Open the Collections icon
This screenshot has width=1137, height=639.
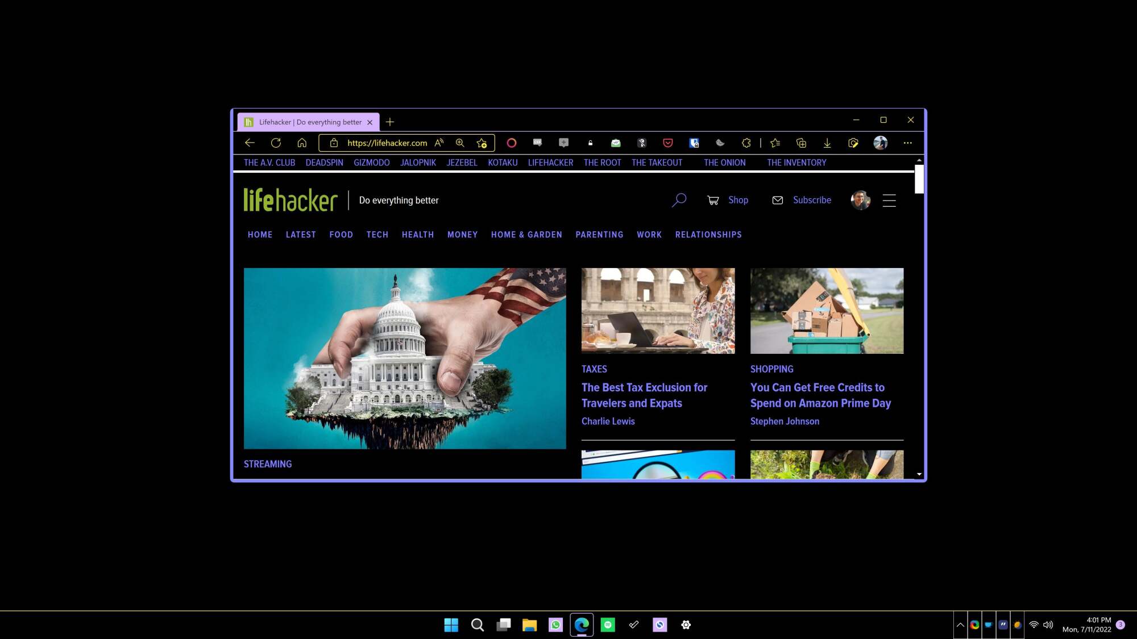[801, 143]
